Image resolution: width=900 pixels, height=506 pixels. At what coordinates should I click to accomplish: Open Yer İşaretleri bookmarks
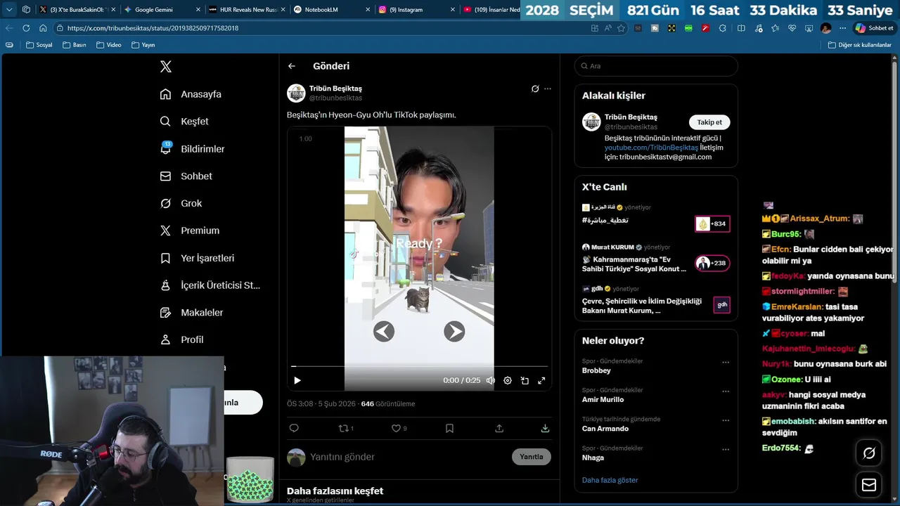[x=197, y=258]
